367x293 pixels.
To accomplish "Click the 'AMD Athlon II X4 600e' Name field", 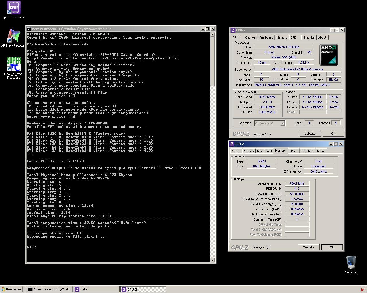I will [284, 47].
